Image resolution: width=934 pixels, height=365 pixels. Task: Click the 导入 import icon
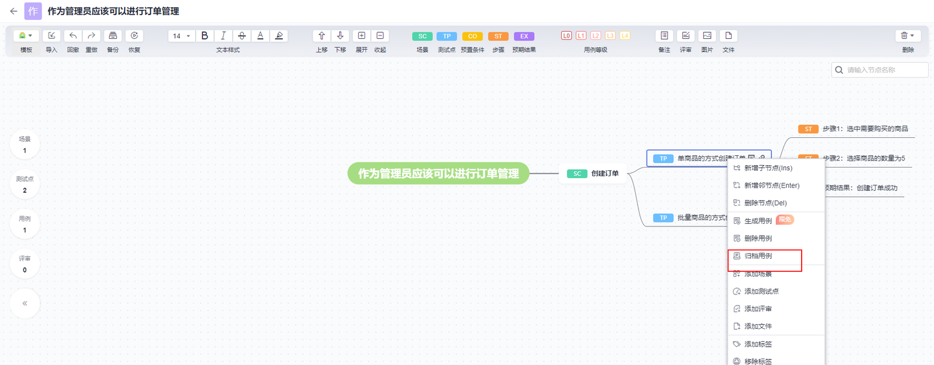pos(52,36)
